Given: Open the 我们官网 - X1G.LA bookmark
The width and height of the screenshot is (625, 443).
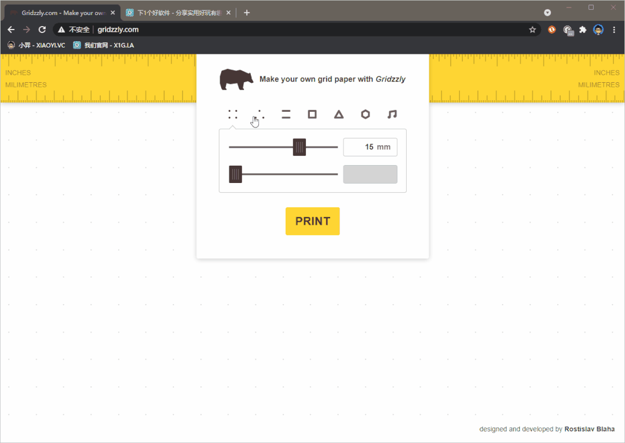Looking at the screenshot, I should pos(104,45).
